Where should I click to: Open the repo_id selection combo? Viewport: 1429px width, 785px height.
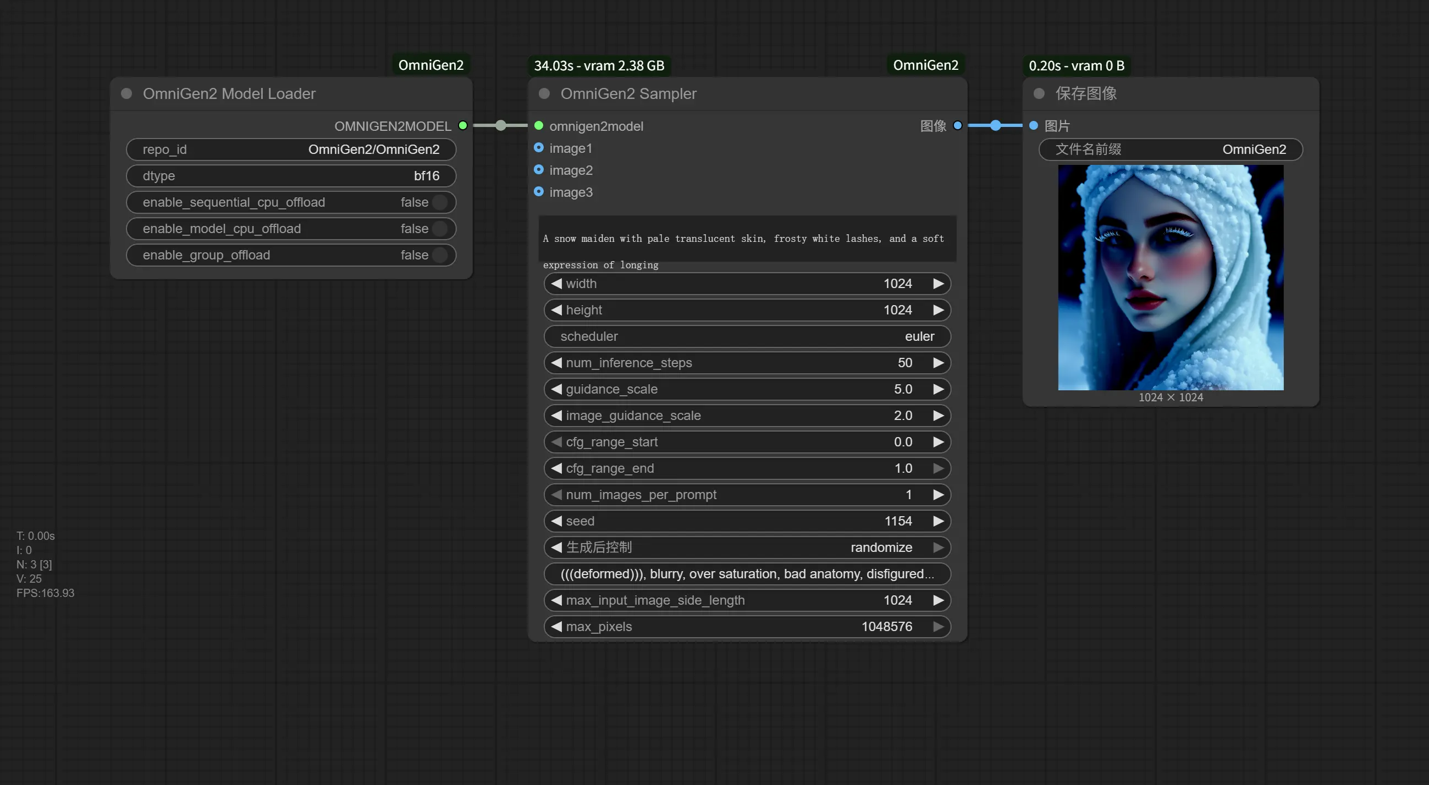click(291, 150)
